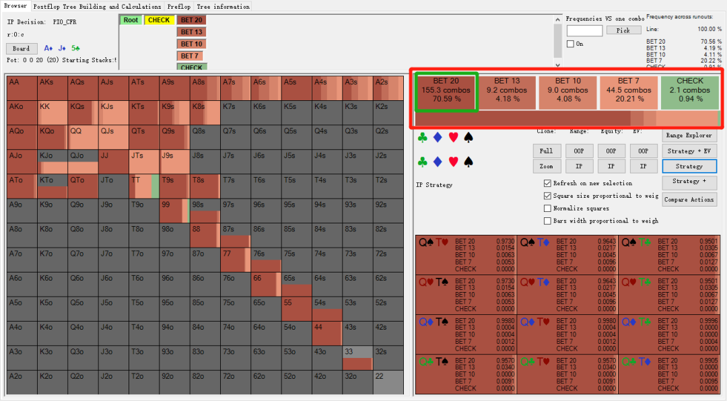Image resolution: width=727 pixels, height=401 pixels.
Task: Click IP button in EV column
Action: 644,166
